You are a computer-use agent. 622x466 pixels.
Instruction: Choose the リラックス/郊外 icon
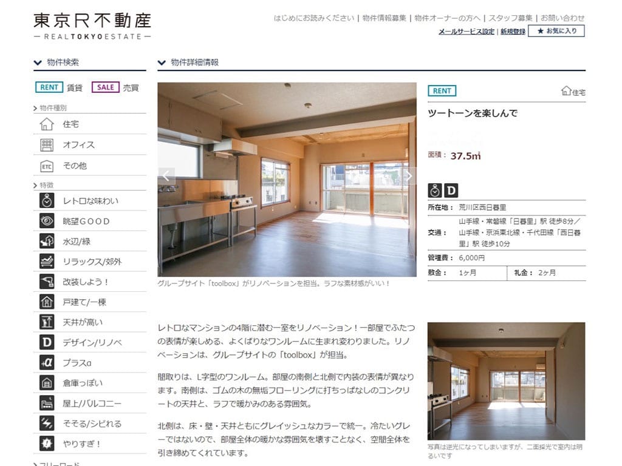[x=47, y=261]
